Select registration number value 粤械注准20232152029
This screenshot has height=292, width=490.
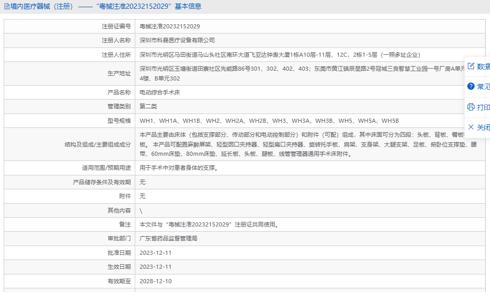[170, 26]
